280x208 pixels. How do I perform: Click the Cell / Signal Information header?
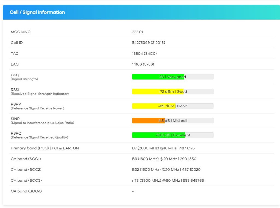[37, 12]
